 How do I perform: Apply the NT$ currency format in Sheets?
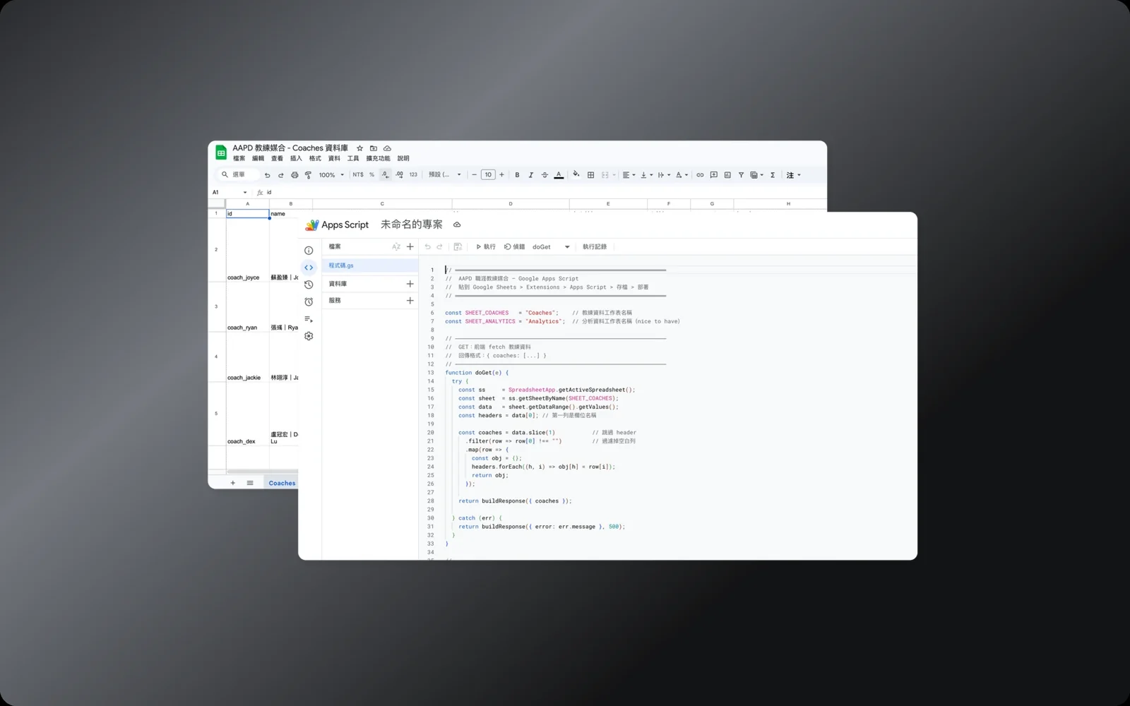pyautogui.click(x=358, y=175)
